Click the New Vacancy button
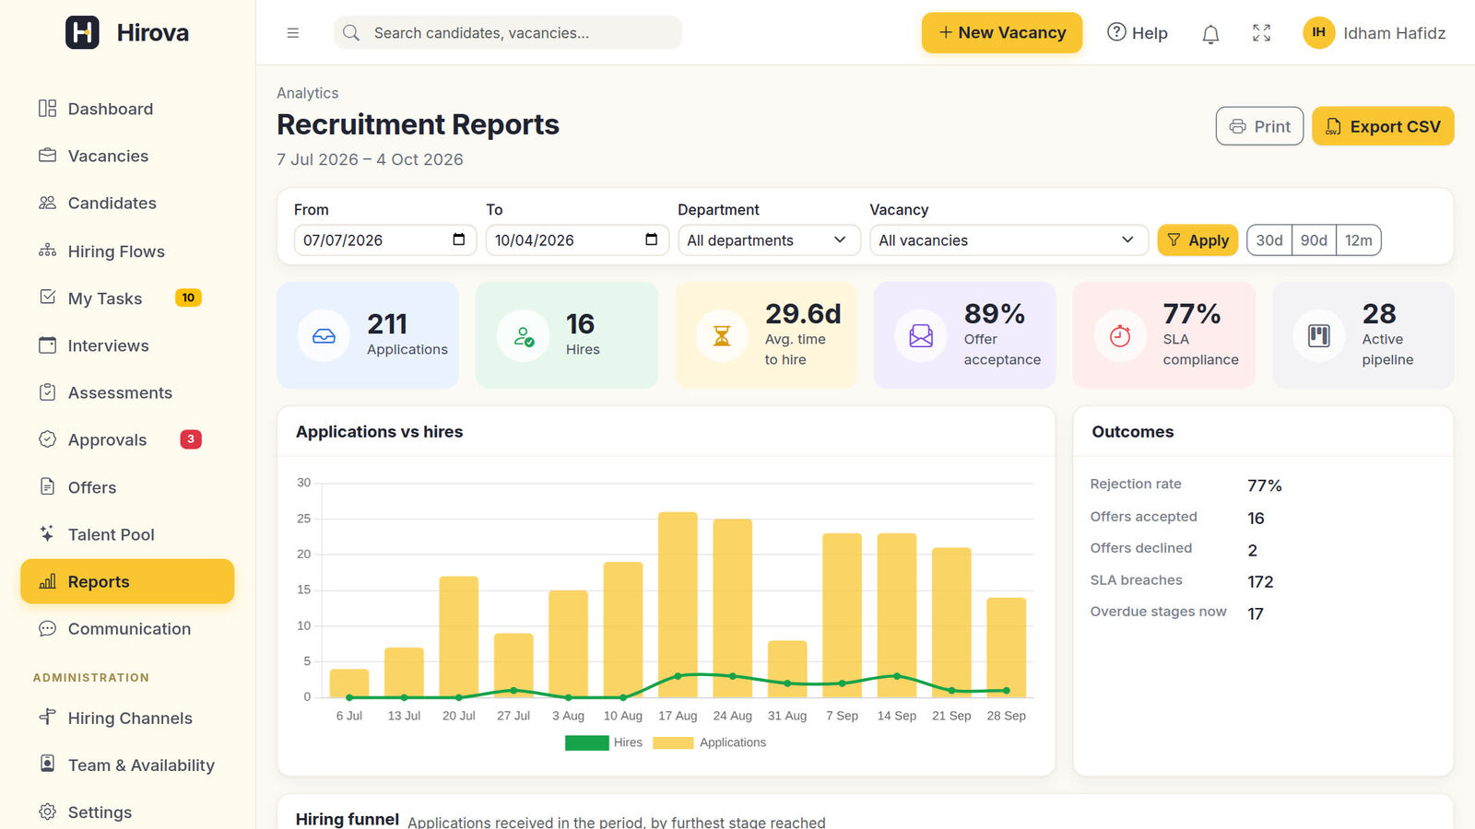The image size is (1475, 829). pyautogui.click(x=1002, y=32)
